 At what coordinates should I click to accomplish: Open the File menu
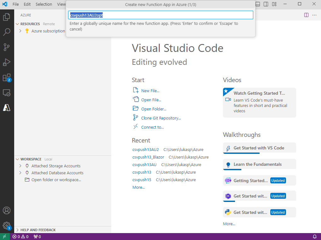pyautogui.click(x=16, y=4)
